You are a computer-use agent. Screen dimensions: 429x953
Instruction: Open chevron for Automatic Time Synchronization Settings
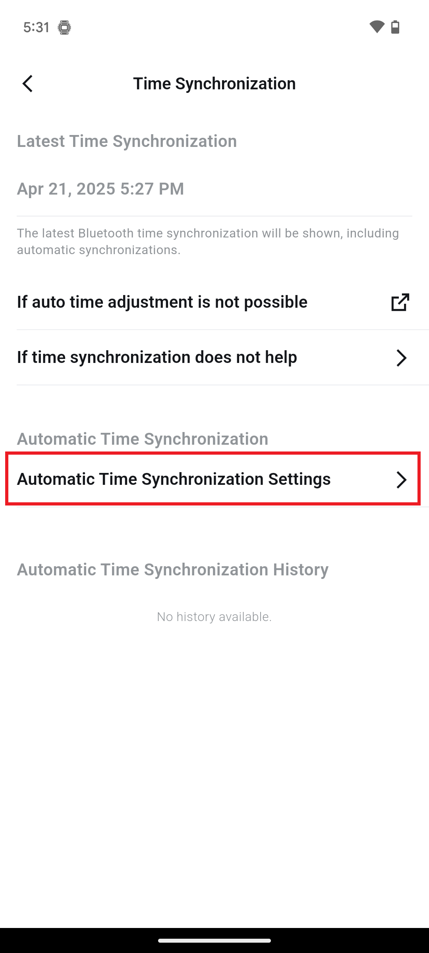coord(401,480)
